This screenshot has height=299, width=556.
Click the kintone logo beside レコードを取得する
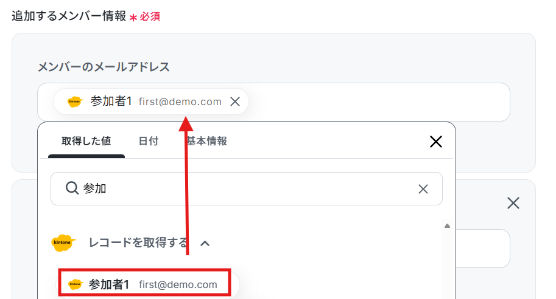(63, 242)
